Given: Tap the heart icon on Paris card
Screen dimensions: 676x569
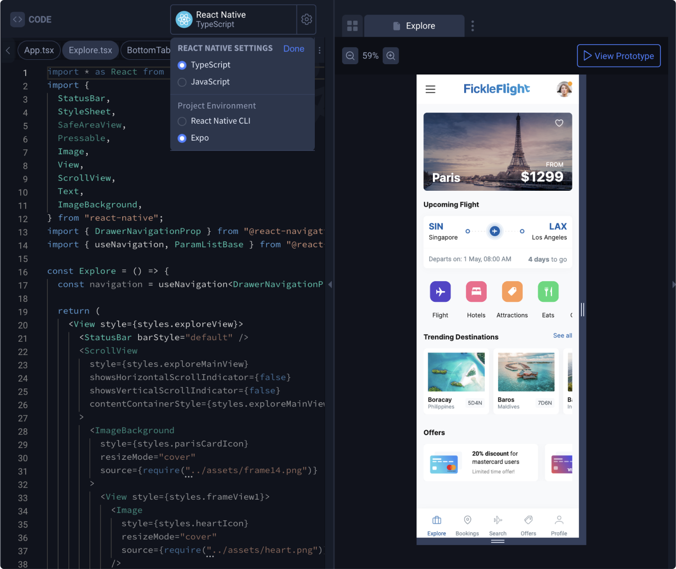Looking at the screenshot, I should coord(559,123).
